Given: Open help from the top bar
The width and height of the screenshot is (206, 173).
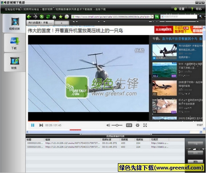Looking at the screenshot, I should tap(196, 9).
